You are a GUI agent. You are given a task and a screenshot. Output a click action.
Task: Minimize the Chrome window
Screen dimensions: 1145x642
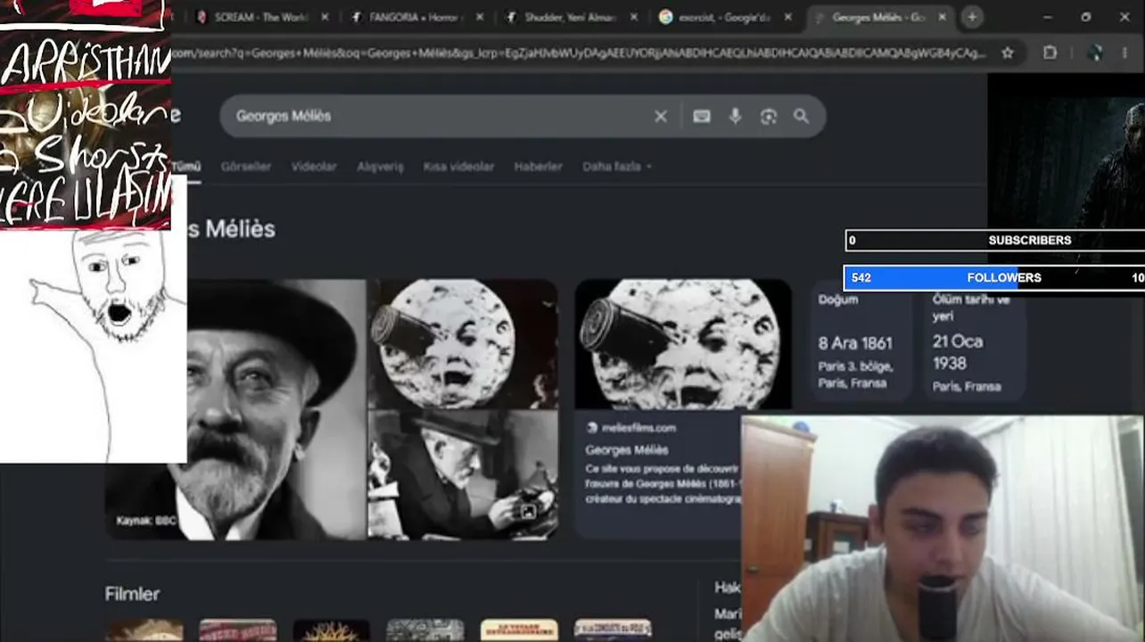[x=1048, y=17]
